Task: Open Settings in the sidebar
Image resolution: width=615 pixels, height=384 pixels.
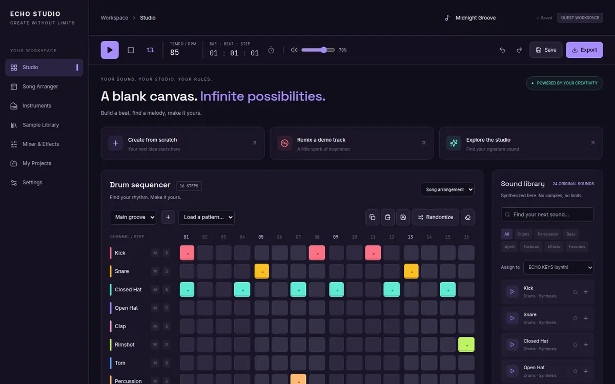Action: click(44, 183)
